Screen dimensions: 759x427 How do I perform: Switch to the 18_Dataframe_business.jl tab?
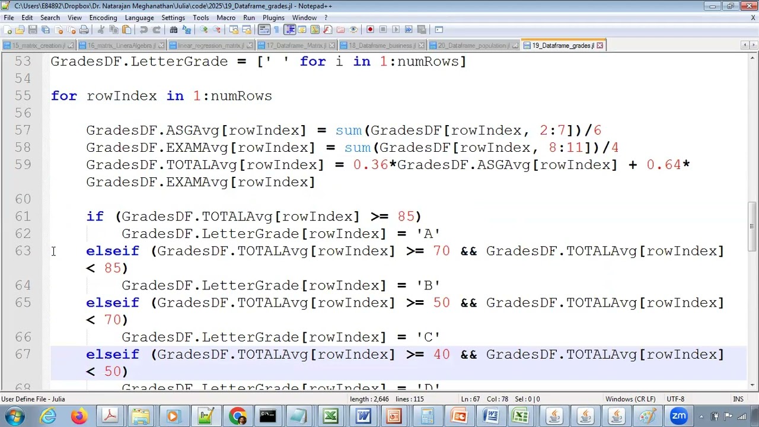tap(381, 46)
